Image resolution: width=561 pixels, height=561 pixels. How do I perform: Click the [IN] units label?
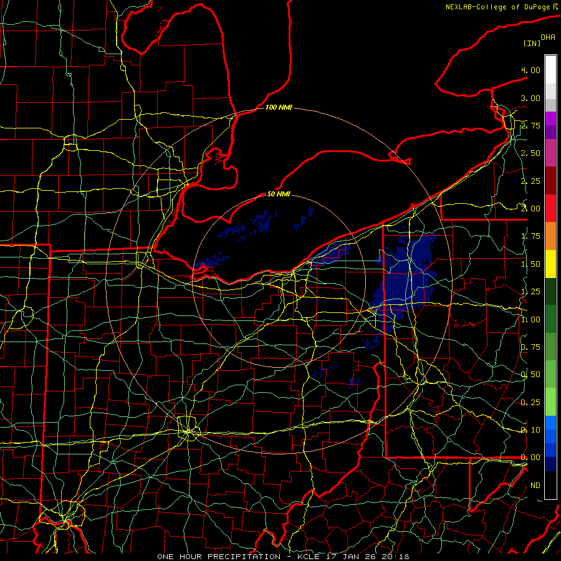point(532,43)
